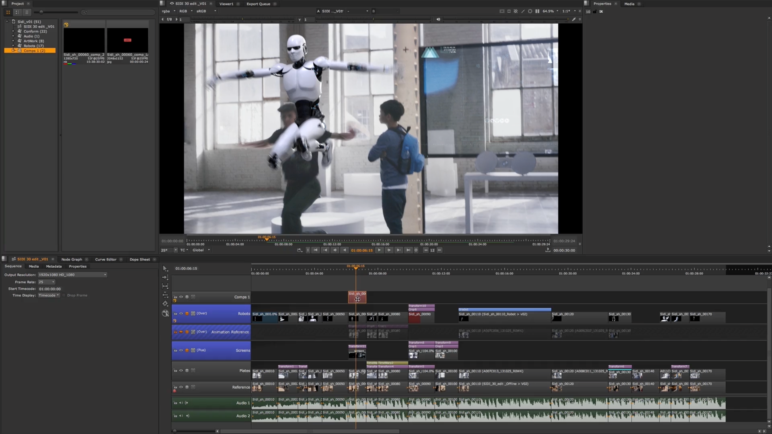This screenshot has height=434, width=772.
Task: Select the Sidi_sh_00060_comp_2 thumbnail in the bin
Action: [83, 40]
